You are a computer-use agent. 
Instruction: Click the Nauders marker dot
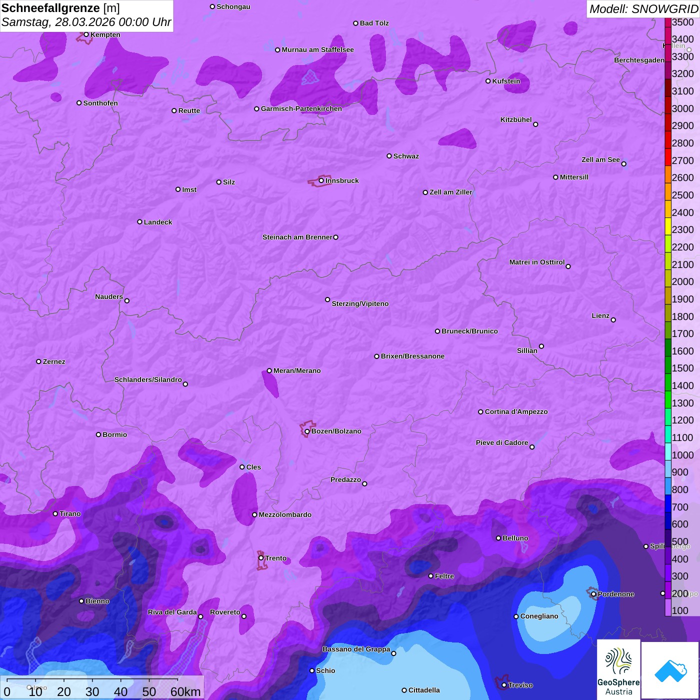pyautogui.click(x=127, y=300)
